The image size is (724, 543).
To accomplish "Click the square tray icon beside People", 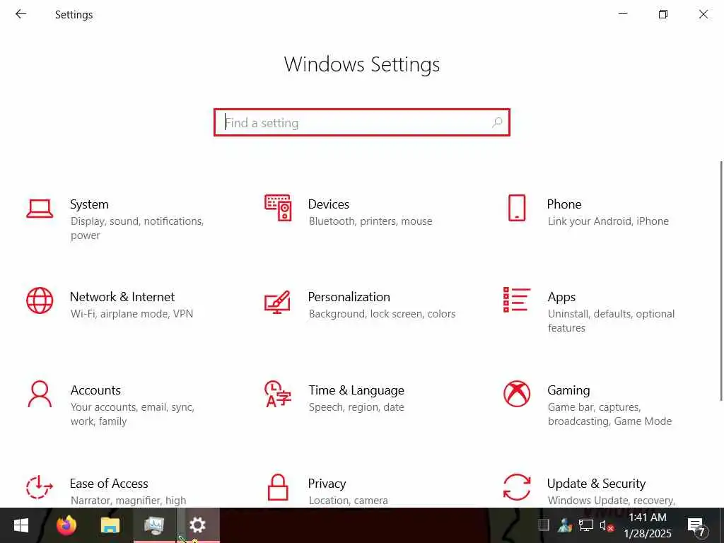I will [544, 525].
